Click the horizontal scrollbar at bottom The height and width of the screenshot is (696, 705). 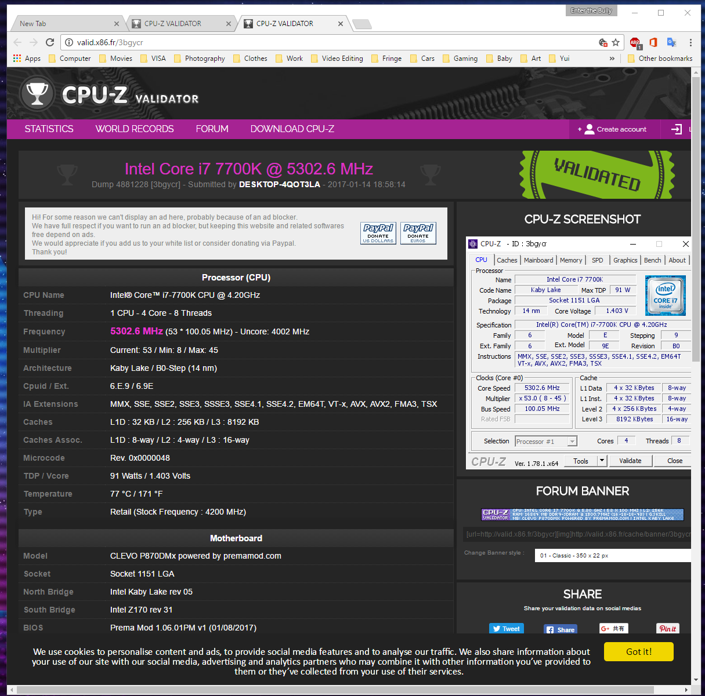click(x=335, y=690)
